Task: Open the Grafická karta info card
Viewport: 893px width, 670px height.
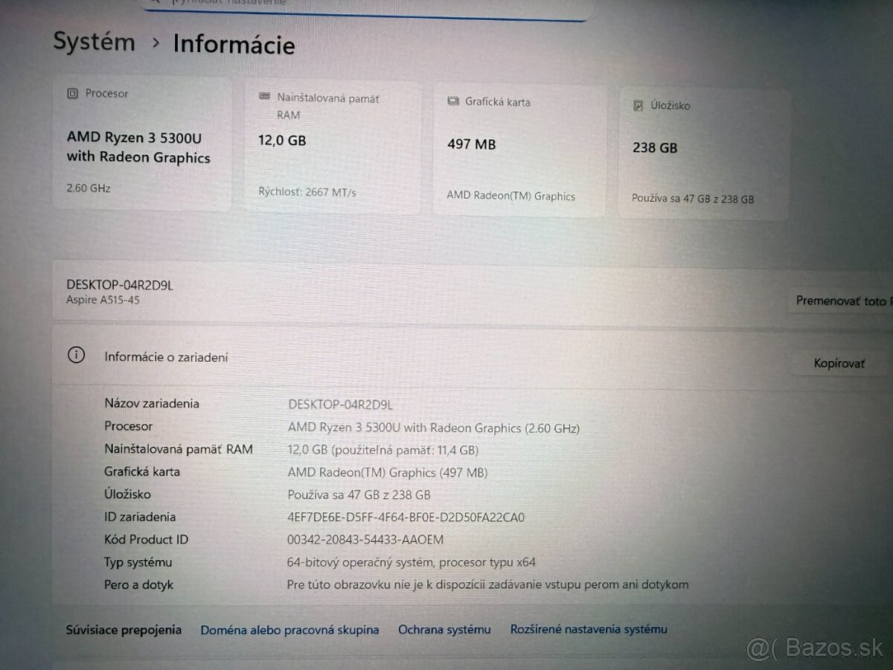Action: point(519,150)
